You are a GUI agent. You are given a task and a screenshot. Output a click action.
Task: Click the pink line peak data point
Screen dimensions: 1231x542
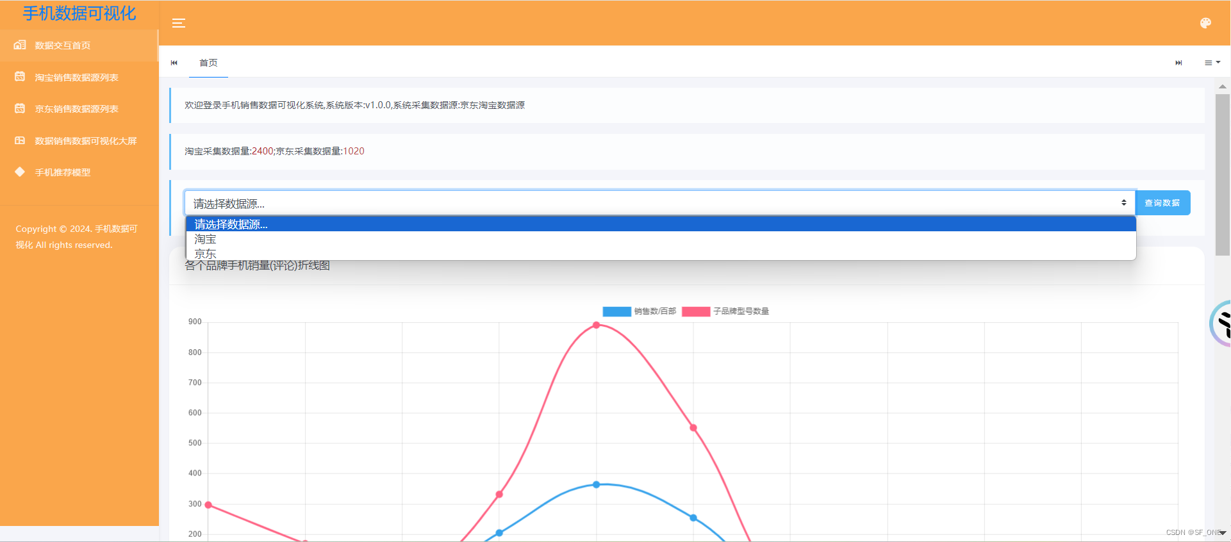click(596, 325)
